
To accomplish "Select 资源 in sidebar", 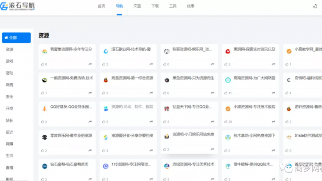I will (9, 50).
